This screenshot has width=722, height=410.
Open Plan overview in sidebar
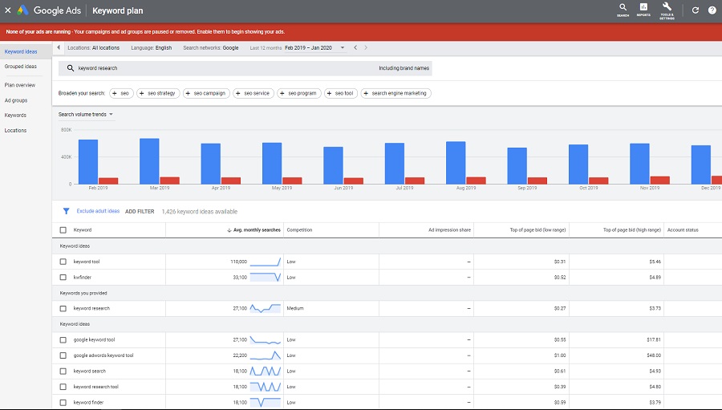[x=20, y=85]
